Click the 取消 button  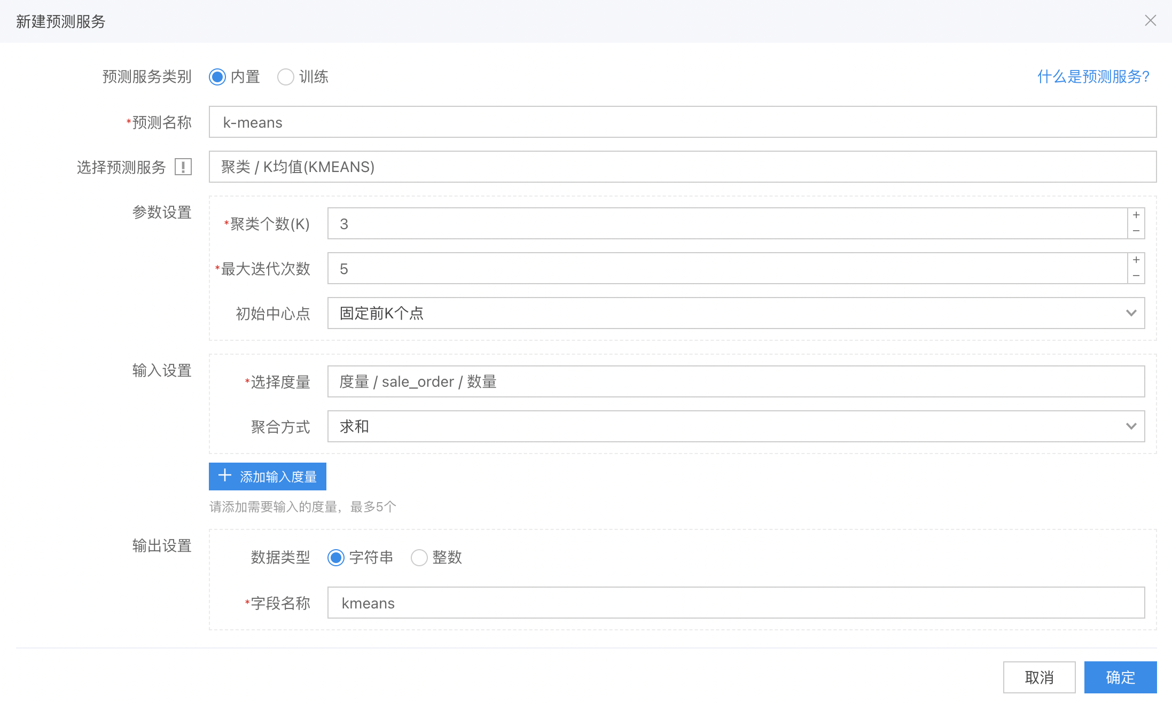point(1039,677)
